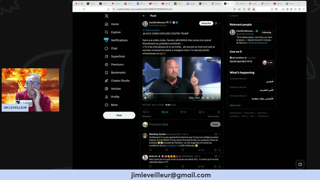Open Notifications in the sidebar
Viewport: 320px width, 180px height.
[x=116, y=40]
